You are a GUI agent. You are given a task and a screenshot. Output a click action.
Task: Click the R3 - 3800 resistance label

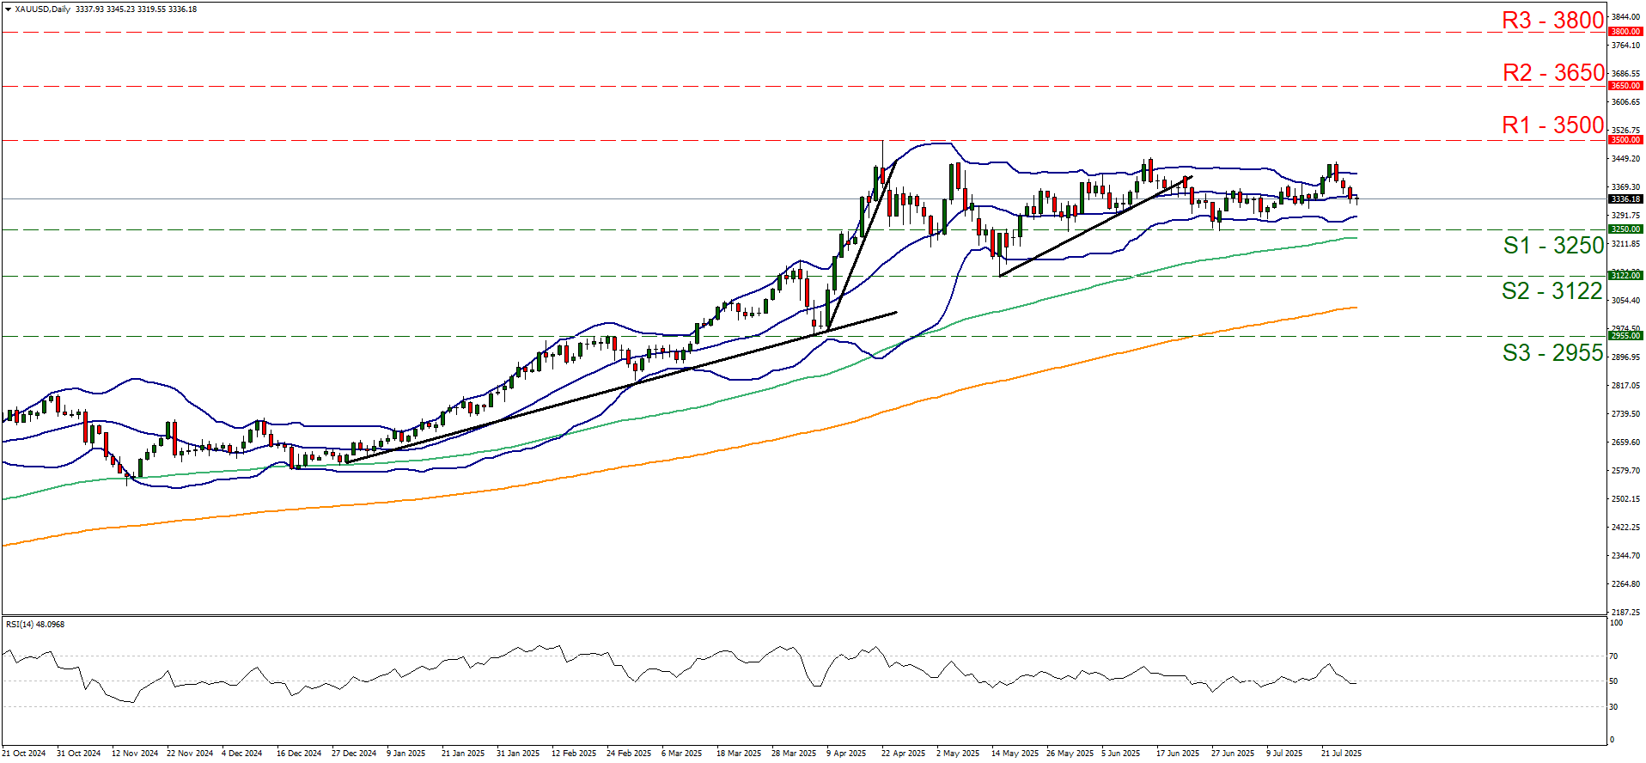coord(1552,20)
